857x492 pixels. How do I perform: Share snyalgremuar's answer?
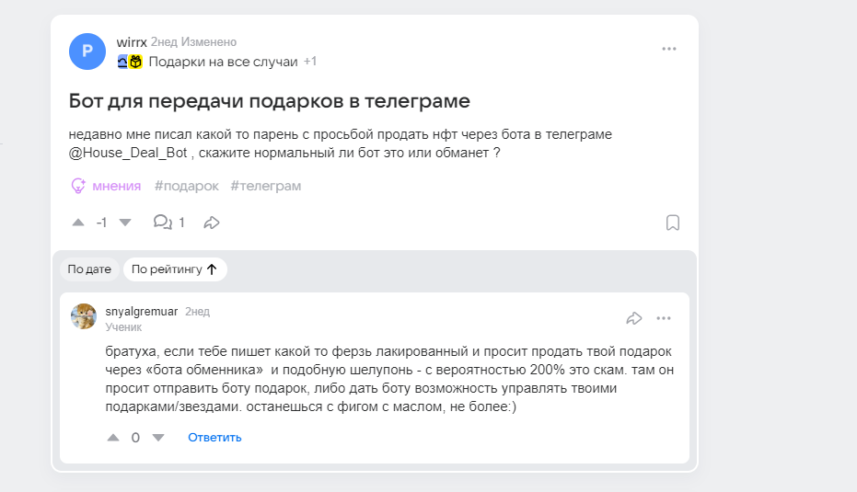point(633,318)
